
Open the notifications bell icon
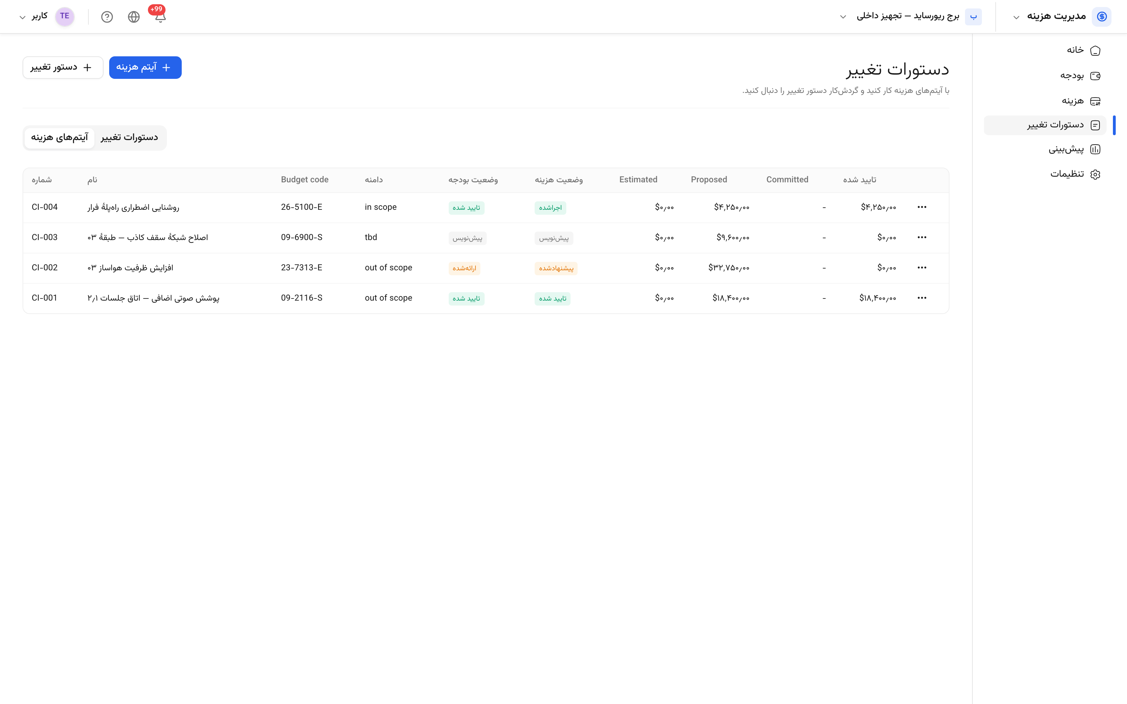pos(160,17)
